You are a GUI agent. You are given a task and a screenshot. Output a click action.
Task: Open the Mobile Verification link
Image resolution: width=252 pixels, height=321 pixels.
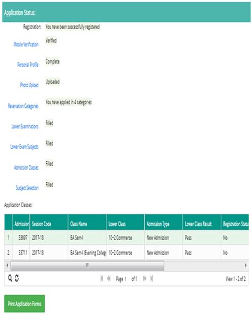pyautogui.click(x=26, y=45)
